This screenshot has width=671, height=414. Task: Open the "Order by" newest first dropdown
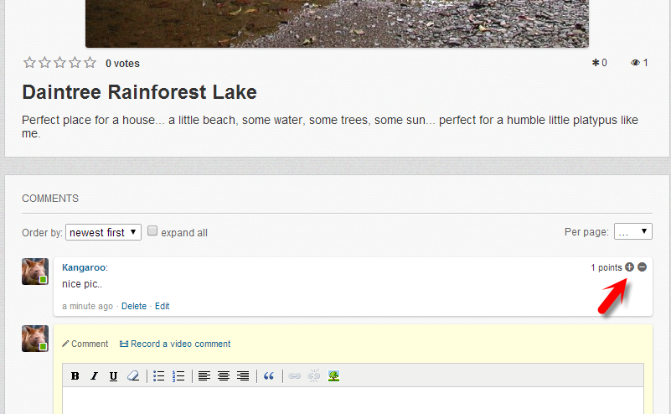click(103, 232)
